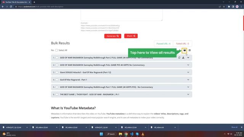244x137 pixels.
Task: Check the box for God Of War Ragnarok - Part 1
Action: click(x=57, y=80)
